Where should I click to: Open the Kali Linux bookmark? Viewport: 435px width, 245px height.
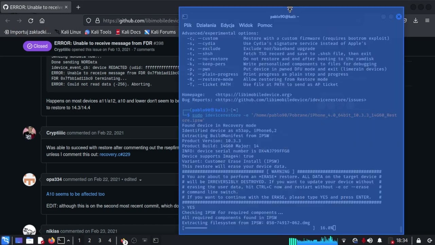68,32
